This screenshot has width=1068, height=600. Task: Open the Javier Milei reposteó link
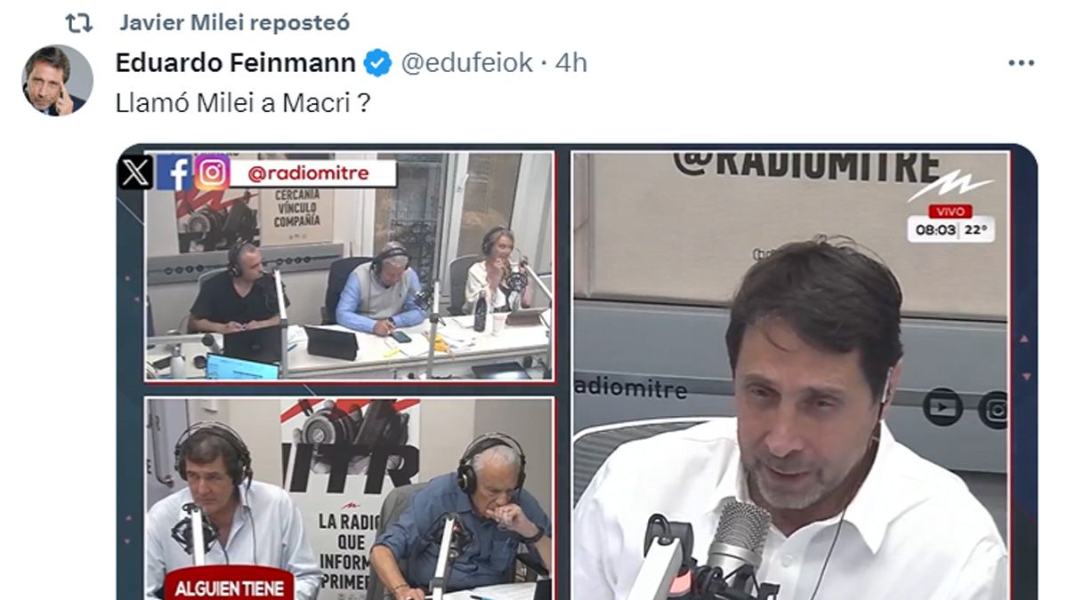click(235, 22)
